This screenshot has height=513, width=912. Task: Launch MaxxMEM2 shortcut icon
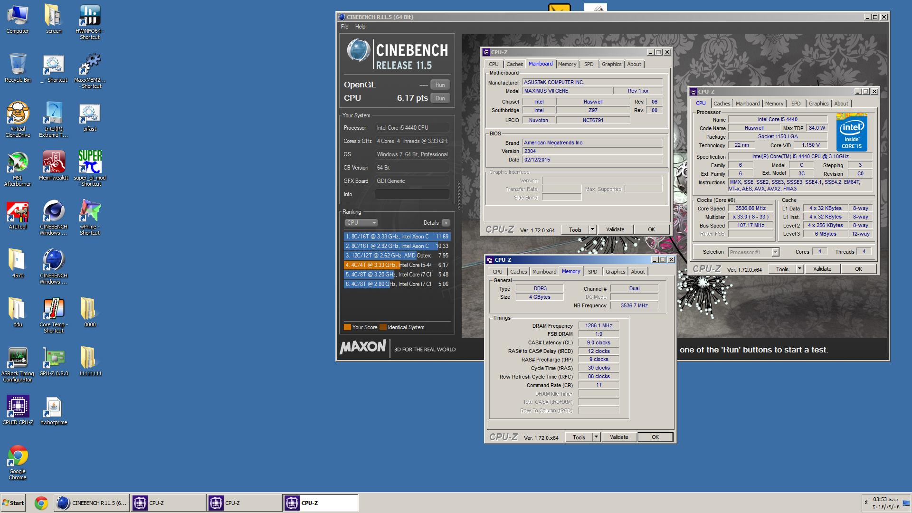click(90, 71)
